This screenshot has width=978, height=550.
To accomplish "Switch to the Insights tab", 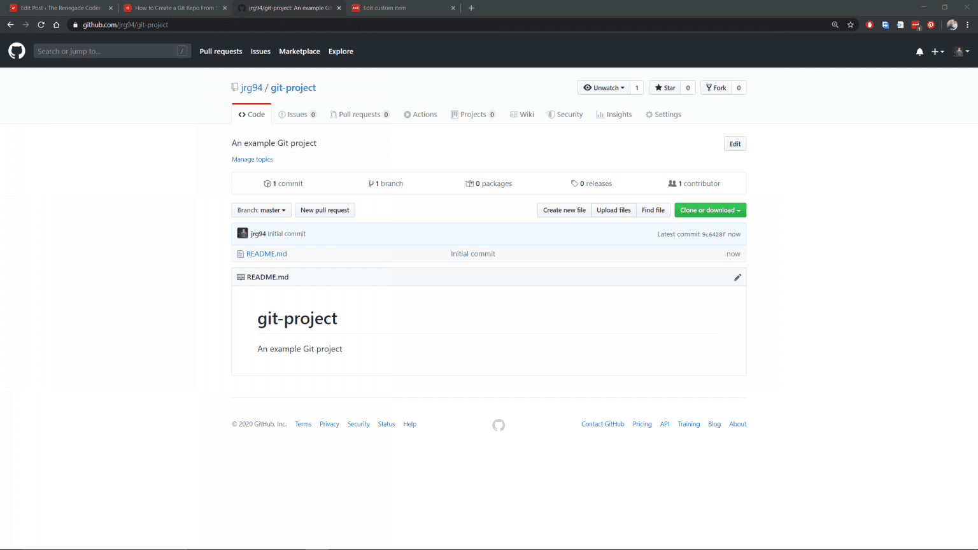I will pyautogui.click(x=614, y=115).
